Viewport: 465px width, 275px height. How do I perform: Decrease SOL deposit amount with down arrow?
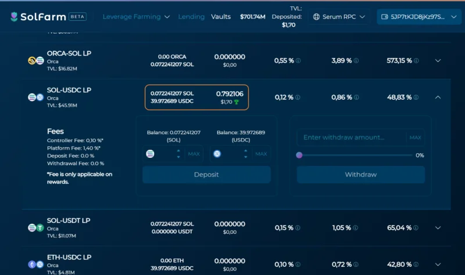pyautogui.click(x=178, y=157)
